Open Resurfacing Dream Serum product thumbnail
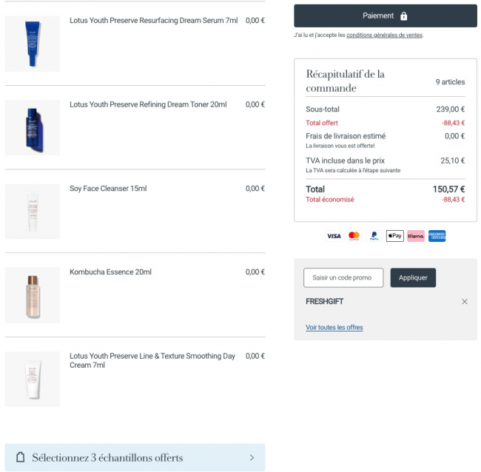Screen dimensions: 481x472 [x=33, y=44]
